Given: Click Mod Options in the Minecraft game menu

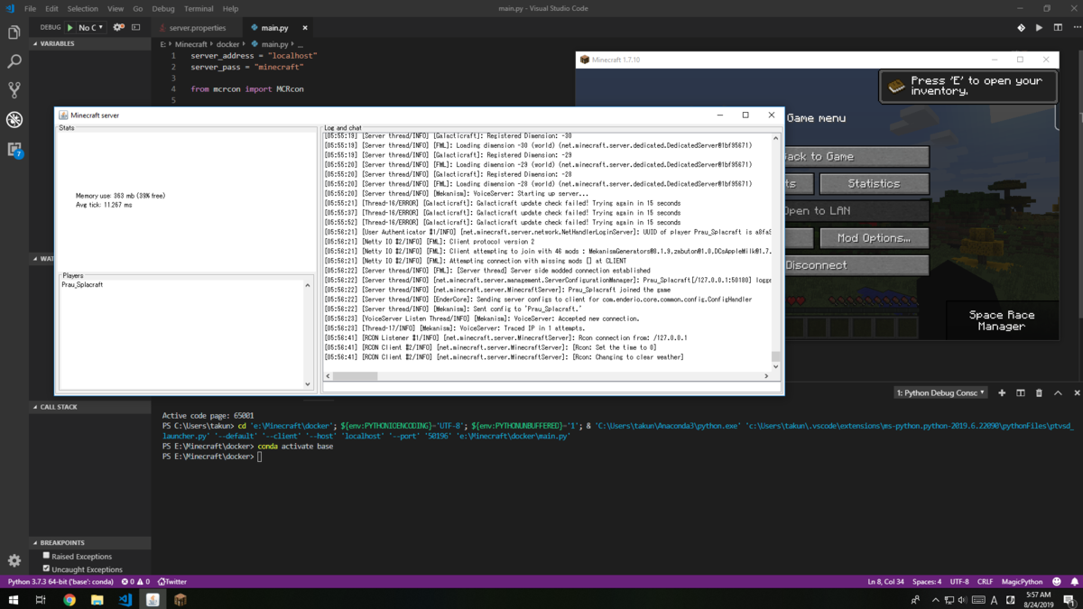Looking at the screenshot, I should (x=874, y=238).
